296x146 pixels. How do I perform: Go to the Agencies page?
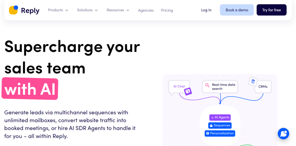[x=146, y=10]
